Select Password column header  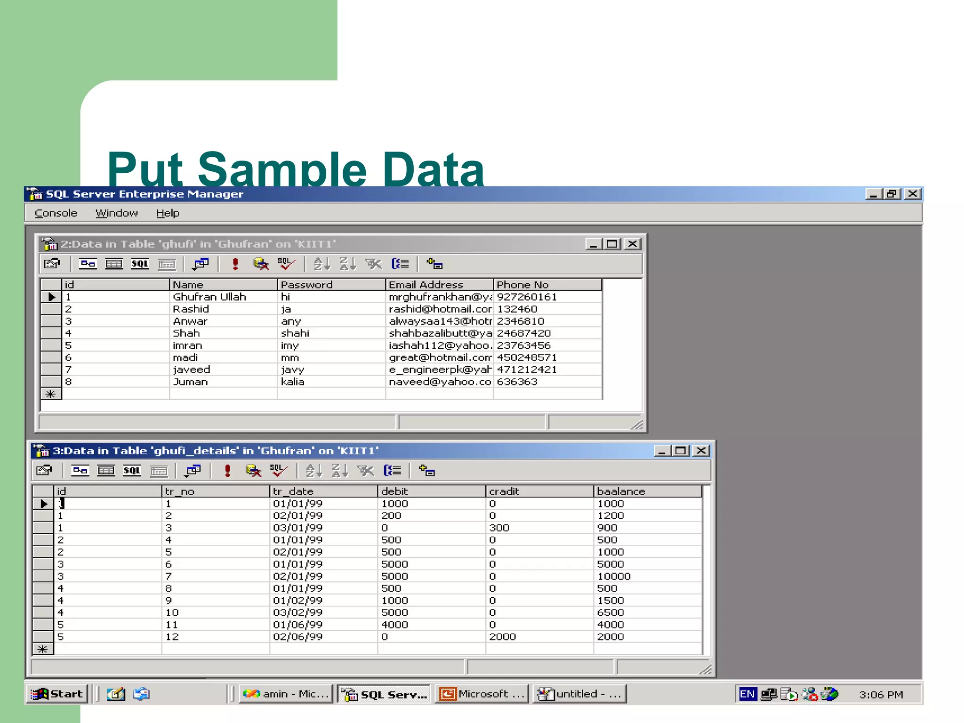click(331, 284)
